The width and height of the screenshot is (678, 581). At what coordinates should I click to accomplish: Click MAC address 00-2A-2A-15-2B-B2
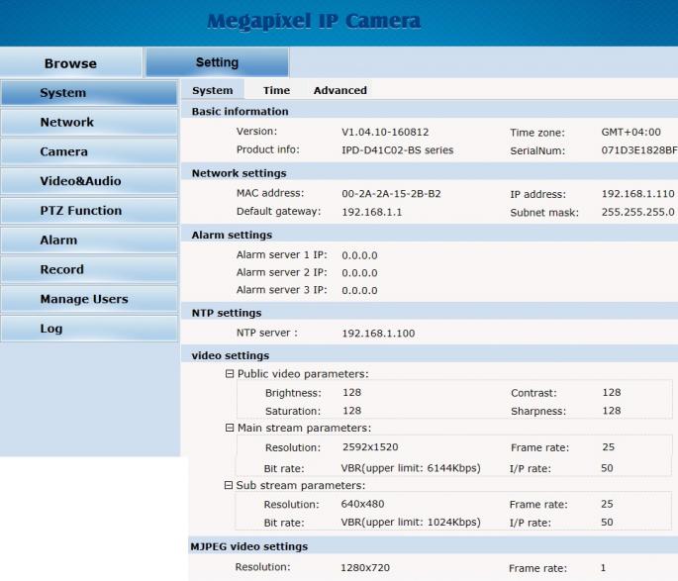click(391, 194)
